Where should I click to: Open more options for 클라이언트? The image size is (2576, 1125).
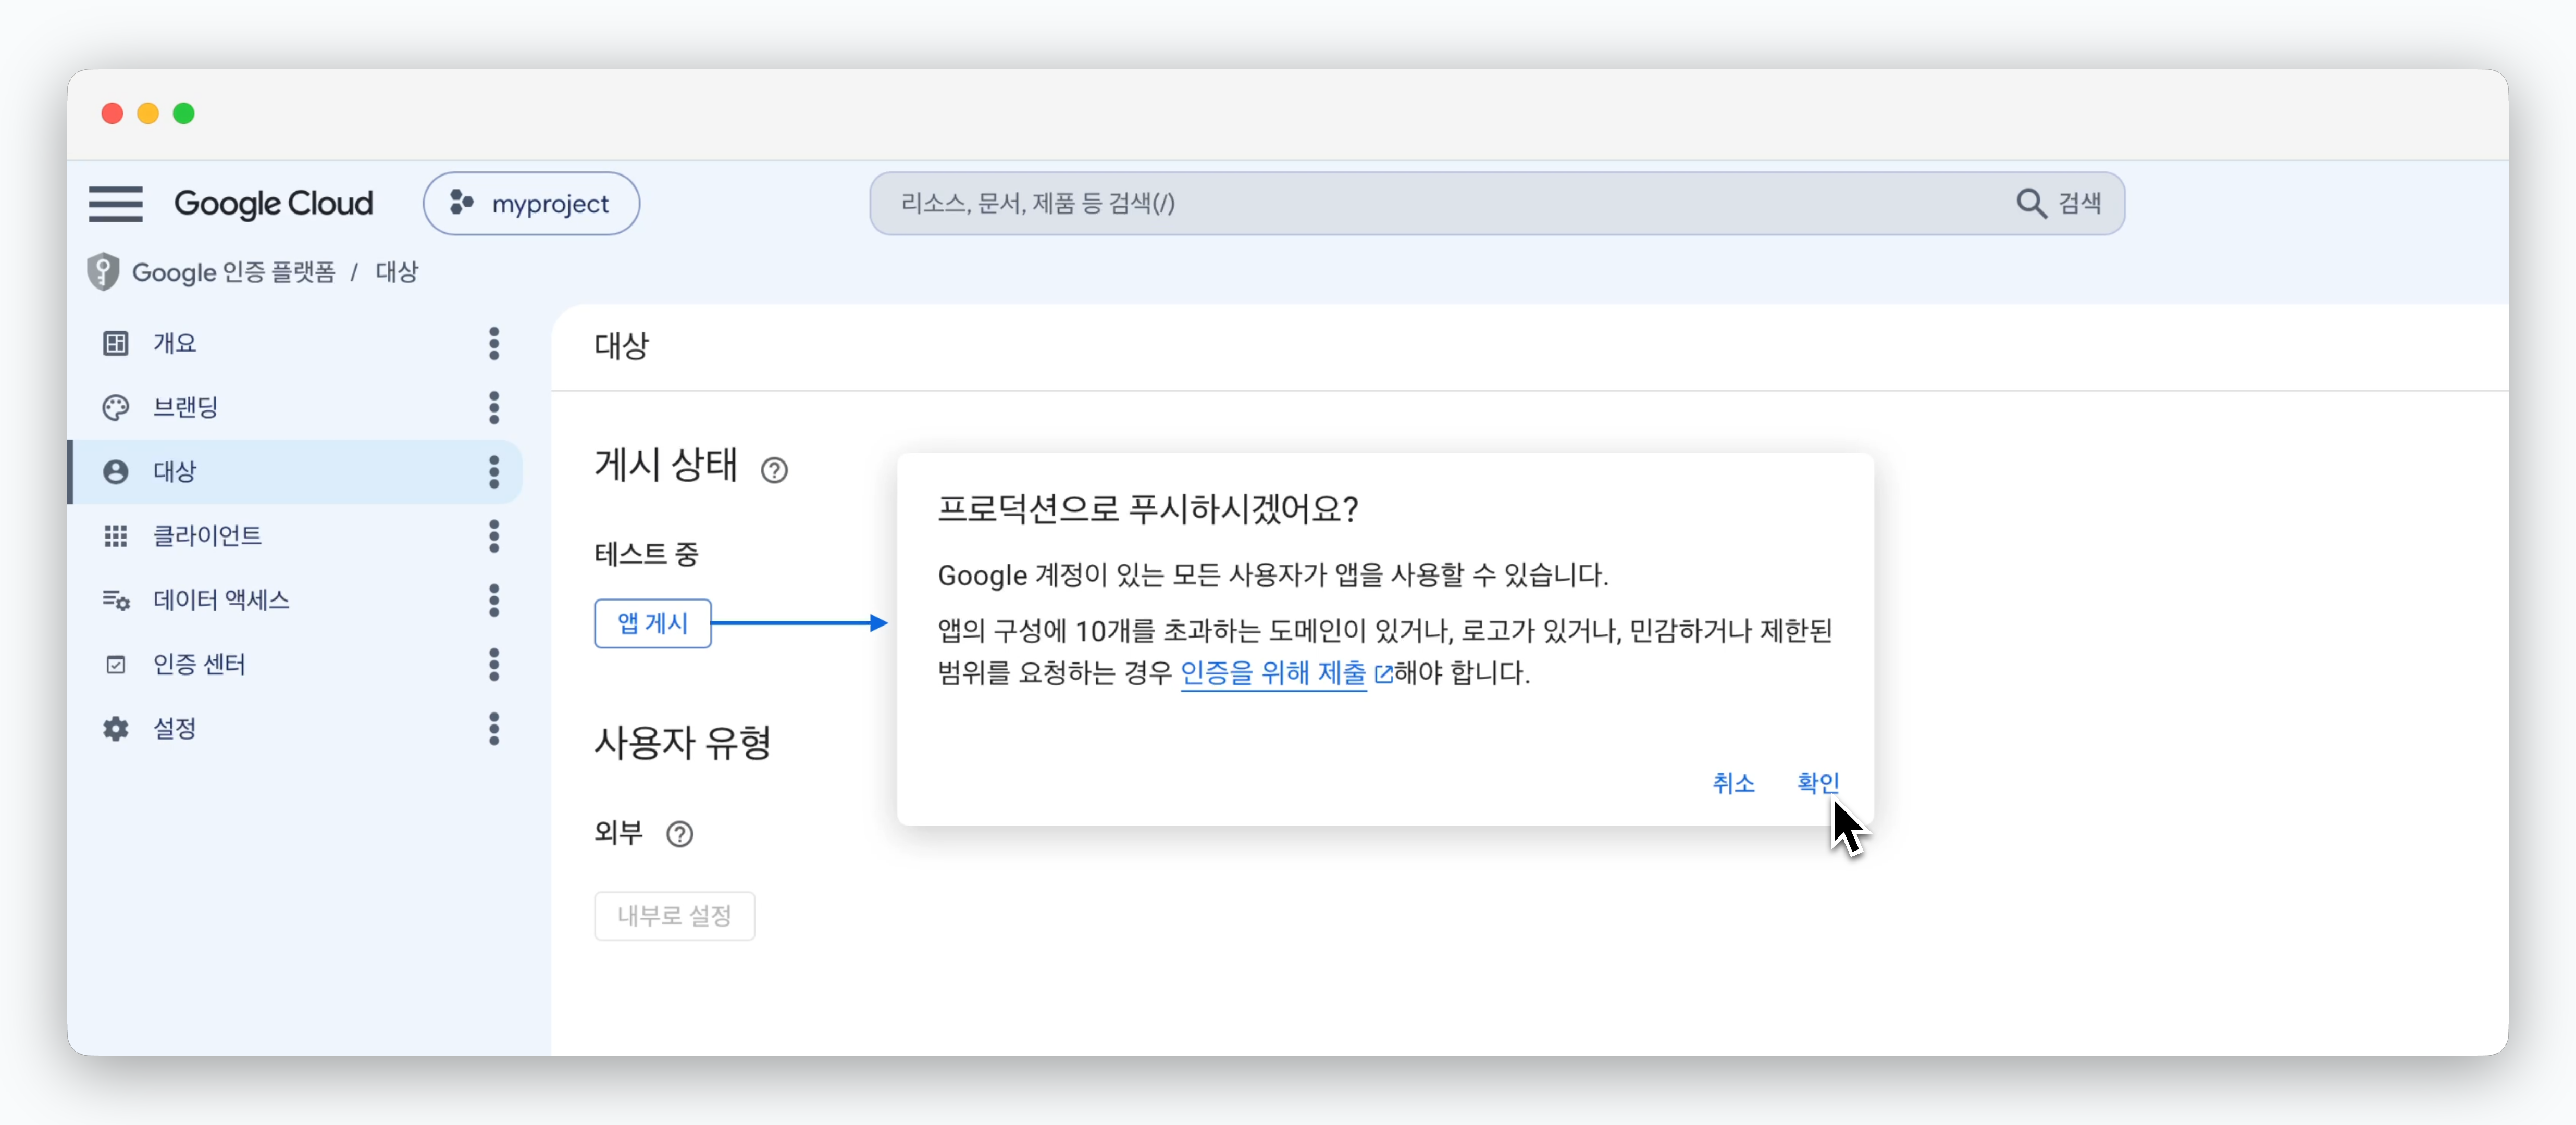coord(494,536)
